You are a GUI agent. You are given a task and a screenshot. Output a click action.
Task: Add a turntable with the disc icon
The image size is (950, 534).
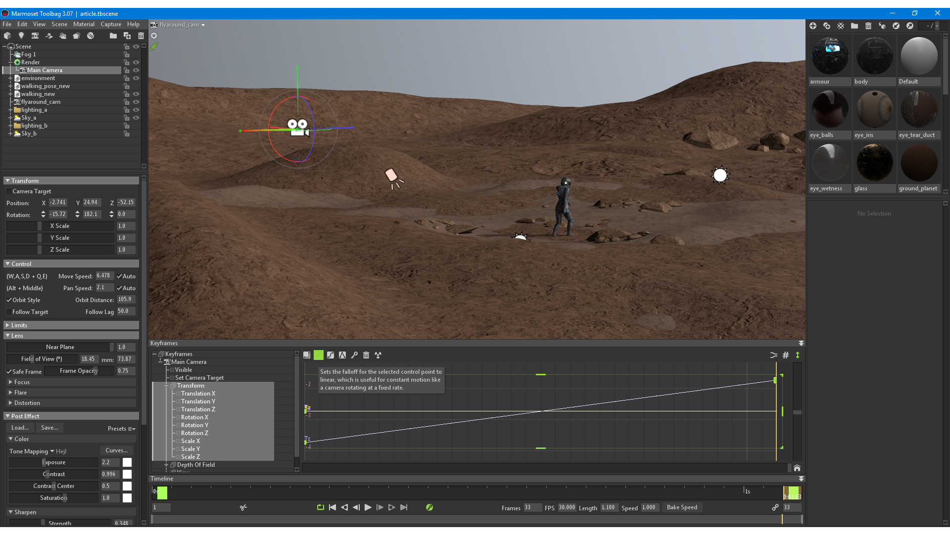coord(91,36)
